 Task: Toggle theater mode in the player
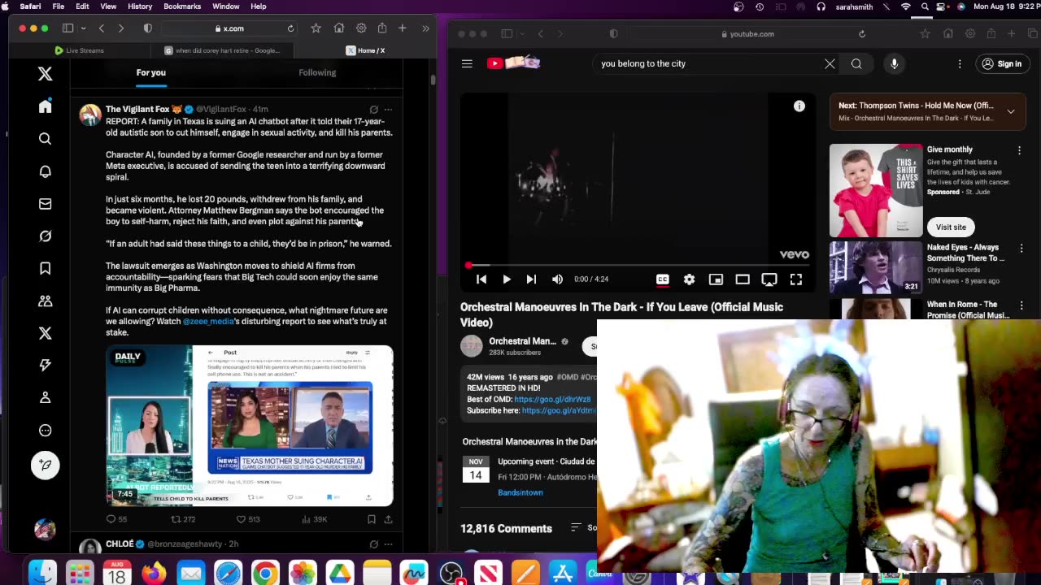pyautogui.click(x=743, y=279)
